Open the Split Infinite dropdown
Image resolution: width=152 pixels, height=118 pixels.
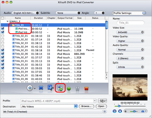(x=130, y=67)
